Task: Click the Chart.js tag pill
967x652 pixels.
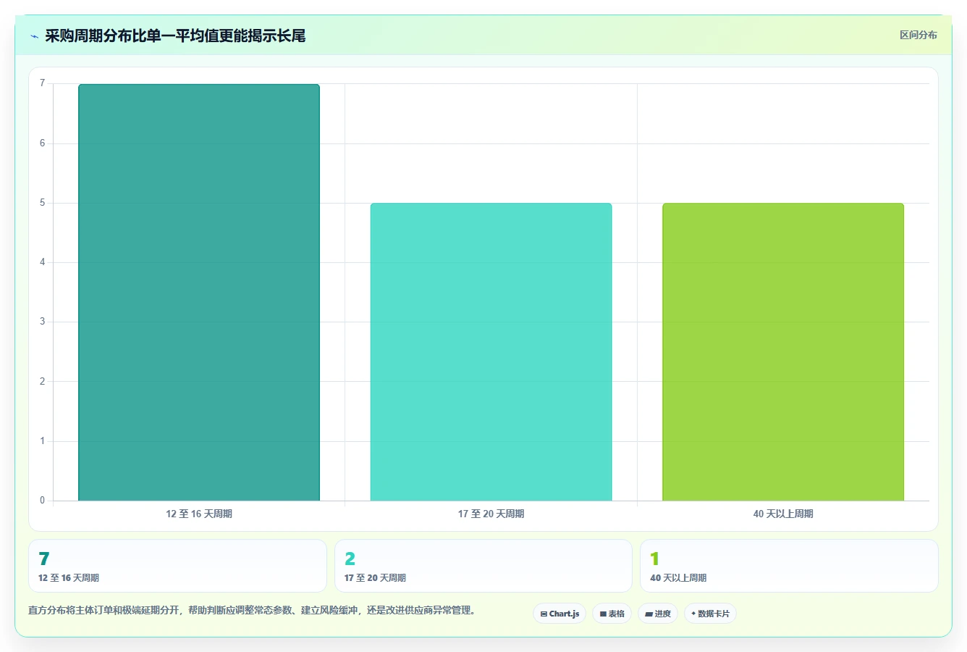Action: (x=559, y=614)
